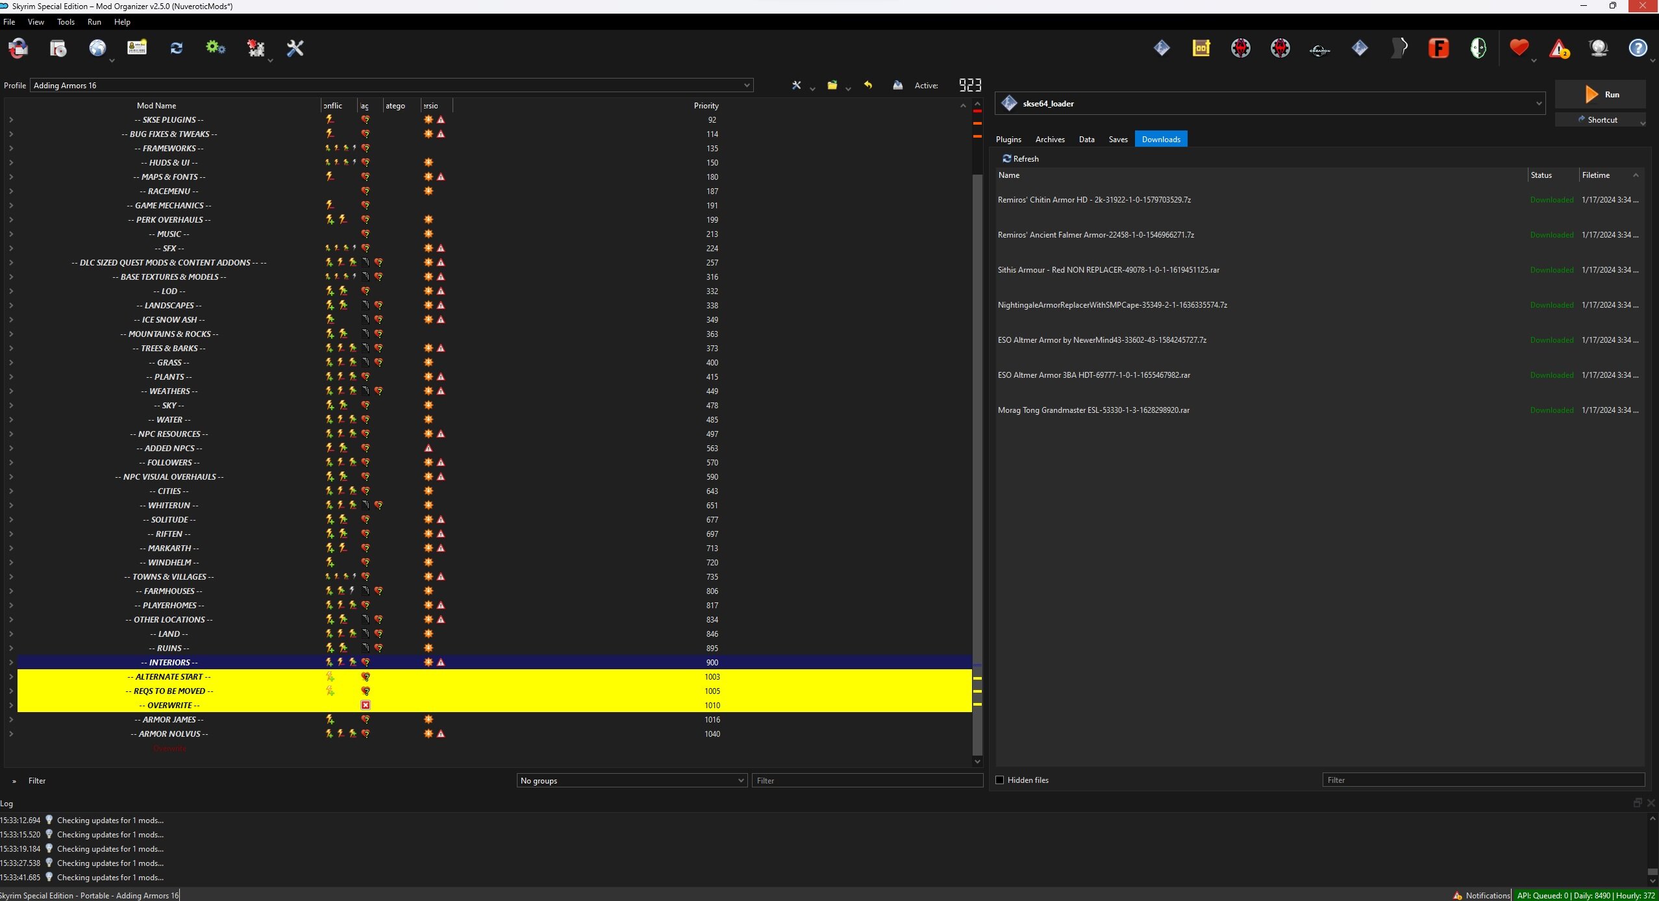Open the instance manager toolbar icon
The width and height of the screenshot is (1659, 901).
click(18, 48)
